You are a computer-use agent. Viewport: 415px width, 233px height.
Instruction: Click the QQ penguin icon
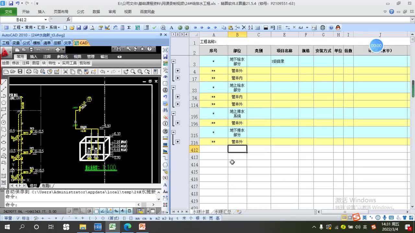[338, 28]
